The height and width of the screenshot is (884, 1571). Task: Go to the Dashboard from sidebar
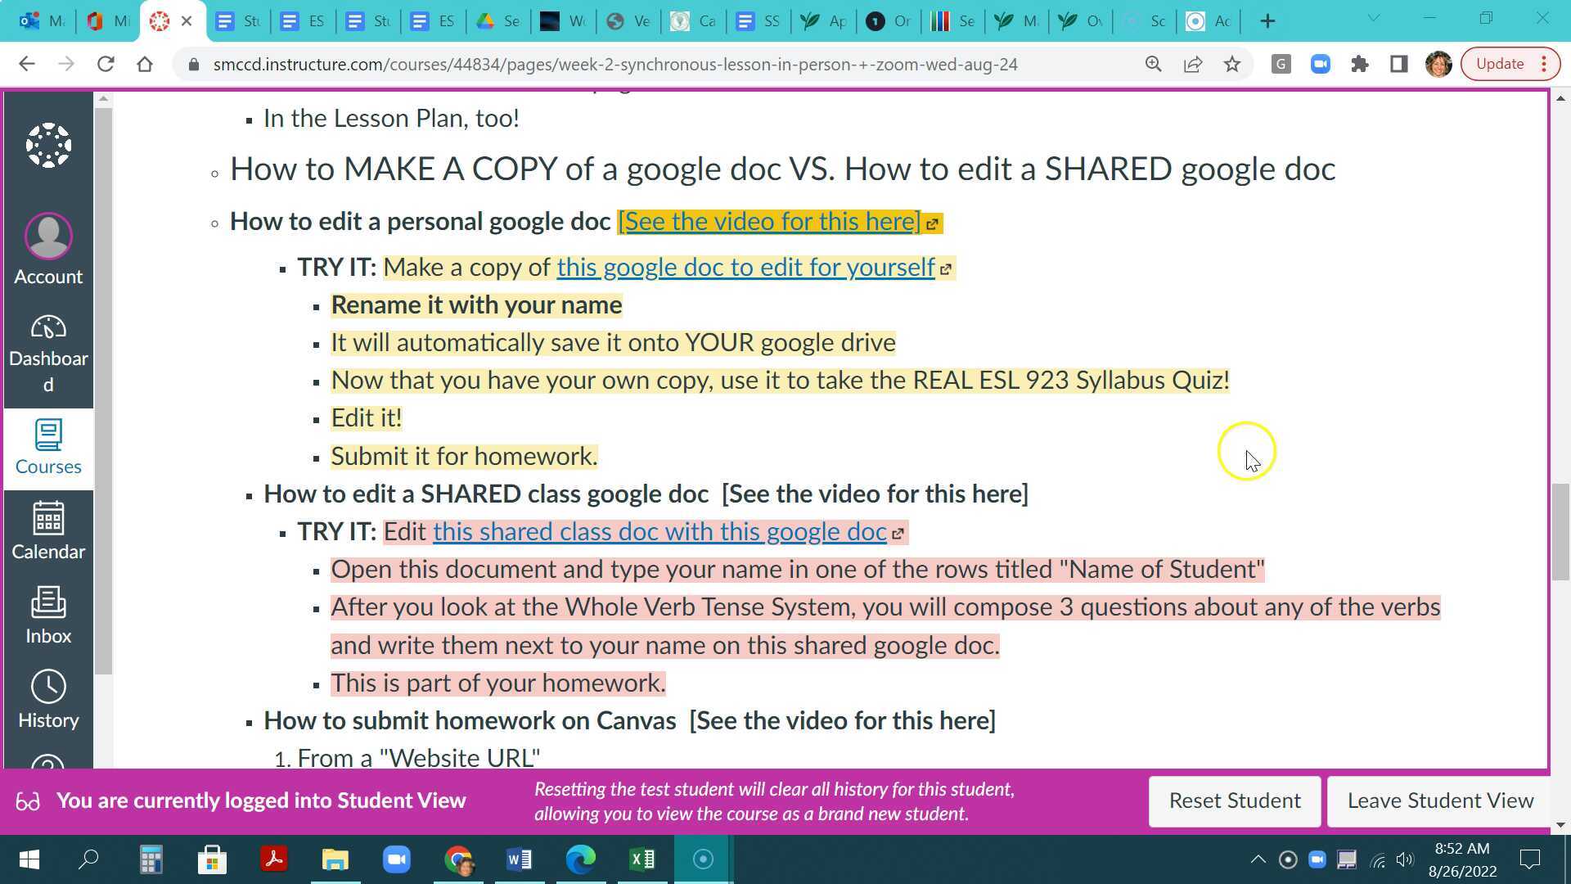(48, 354)
